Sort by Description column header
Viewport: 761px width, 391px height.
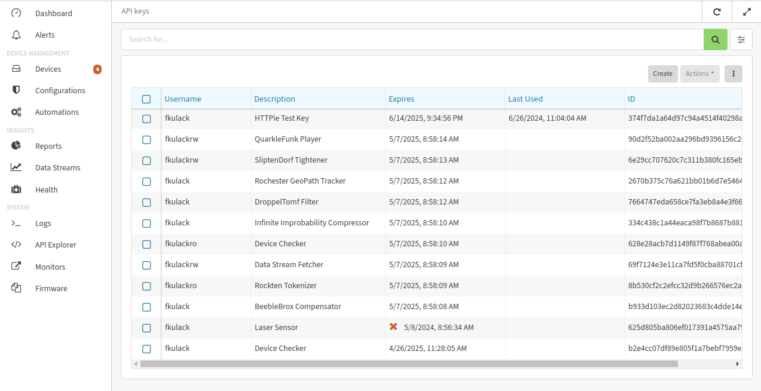tap(275, 99)
